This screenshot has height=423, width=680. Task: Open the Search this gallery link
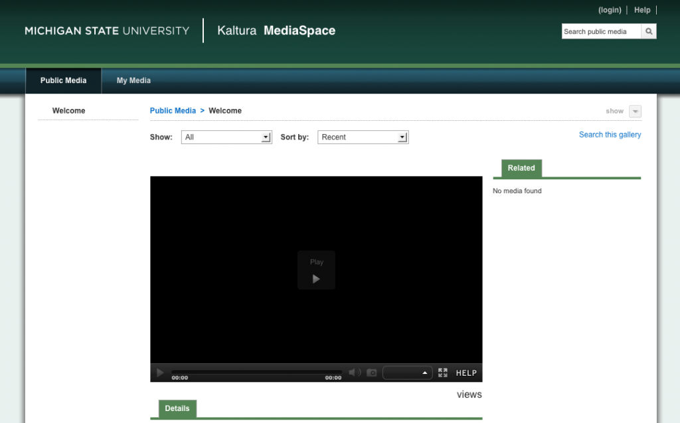tap(609, 134)
